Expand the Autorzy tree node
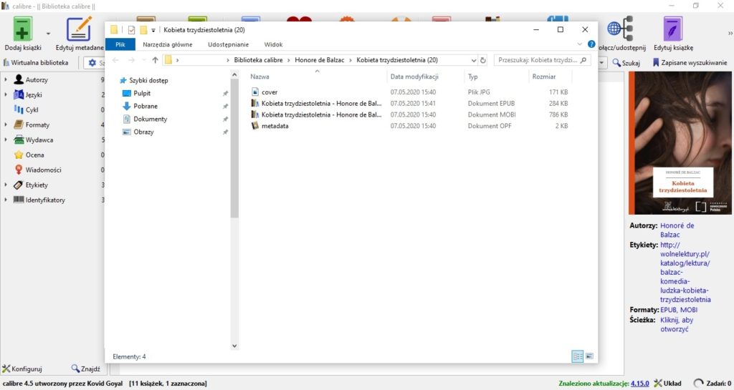The height and width of the screenshot is (390, 734). [6, 80]
